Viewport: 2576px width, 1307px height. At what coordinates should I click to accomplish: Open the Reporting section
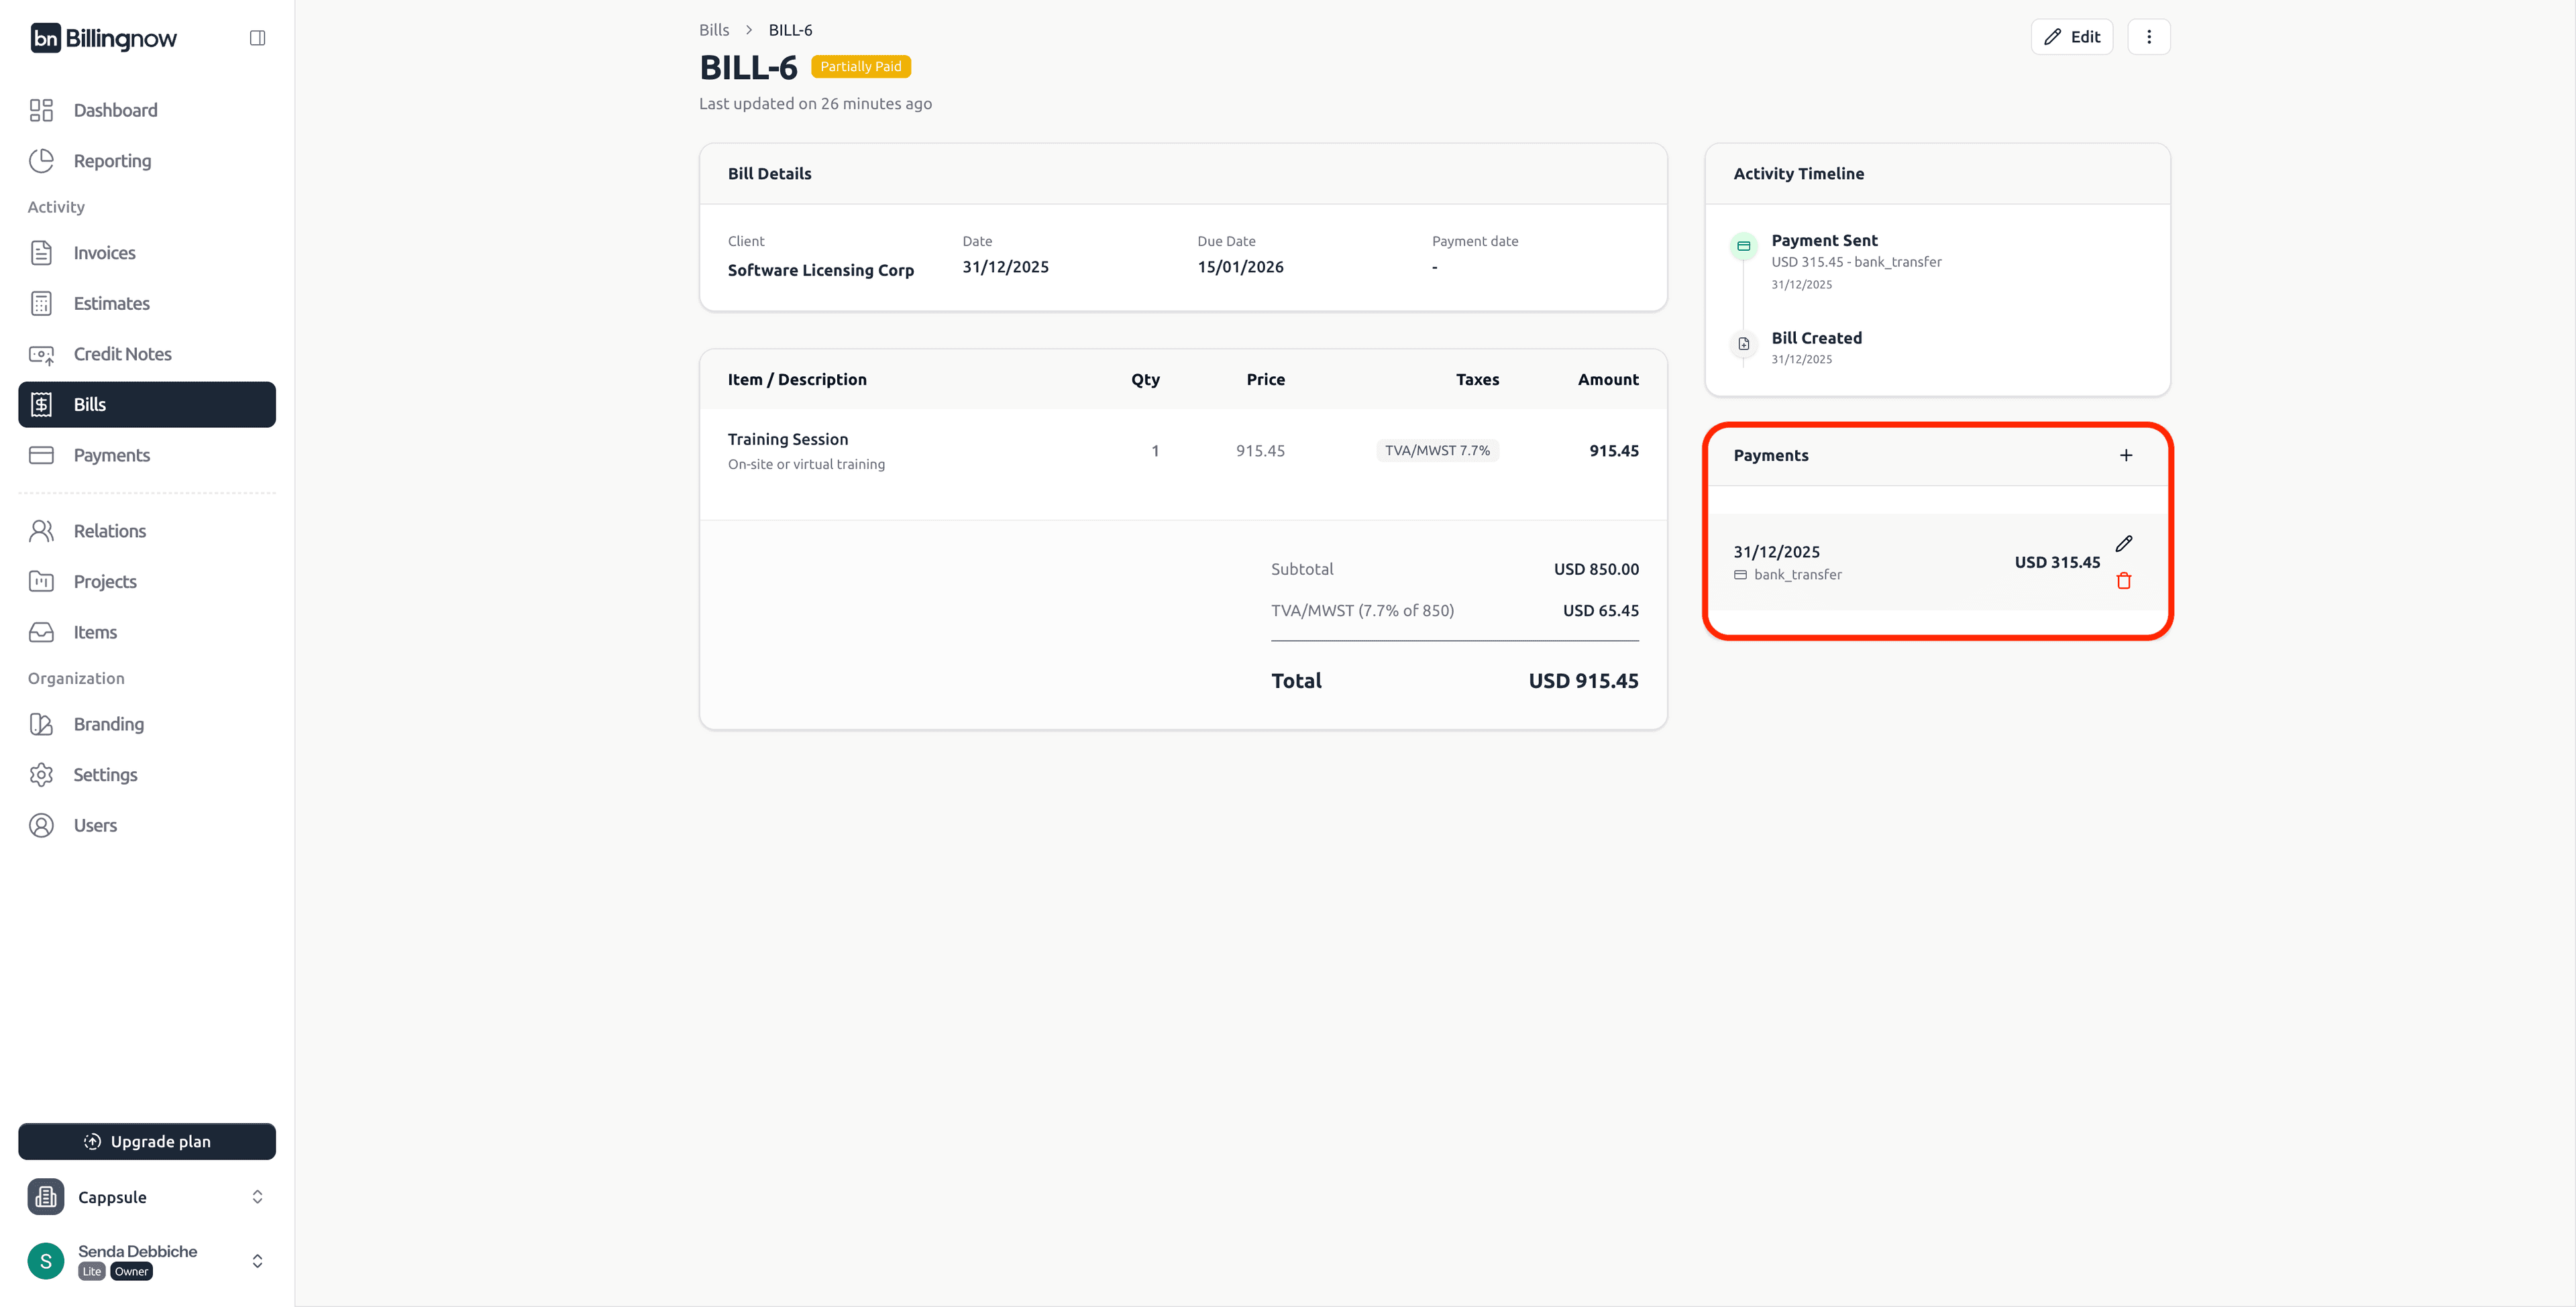[111, 160]
